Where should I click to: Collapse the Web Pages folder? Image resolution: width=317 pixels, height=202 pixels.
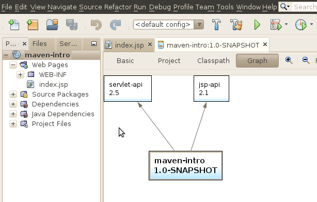pyautogui.click(x=13, y=65)
